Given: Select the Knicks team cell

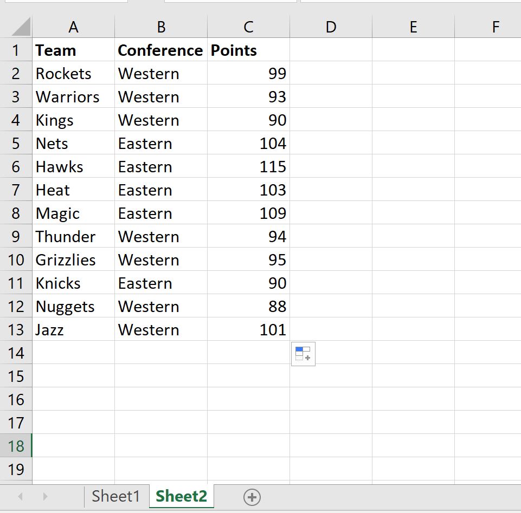Looking at the screenshot, I should pos(73,283).
